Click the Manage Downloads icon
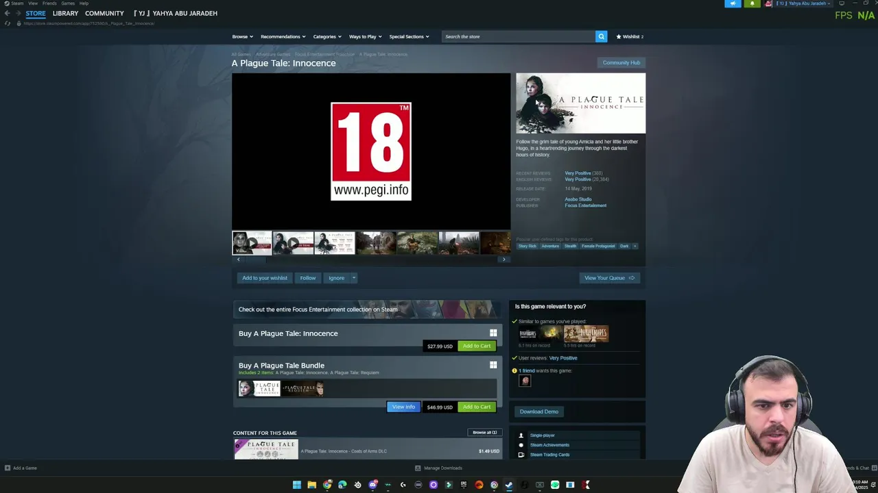878x493 pixels. (418, 468)
